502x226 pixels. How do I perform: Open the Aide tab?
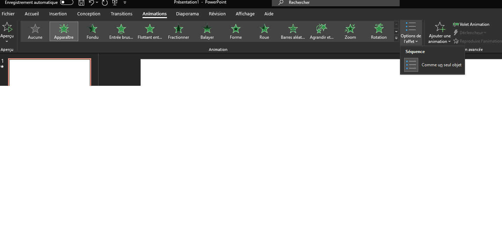coord(269,14)
